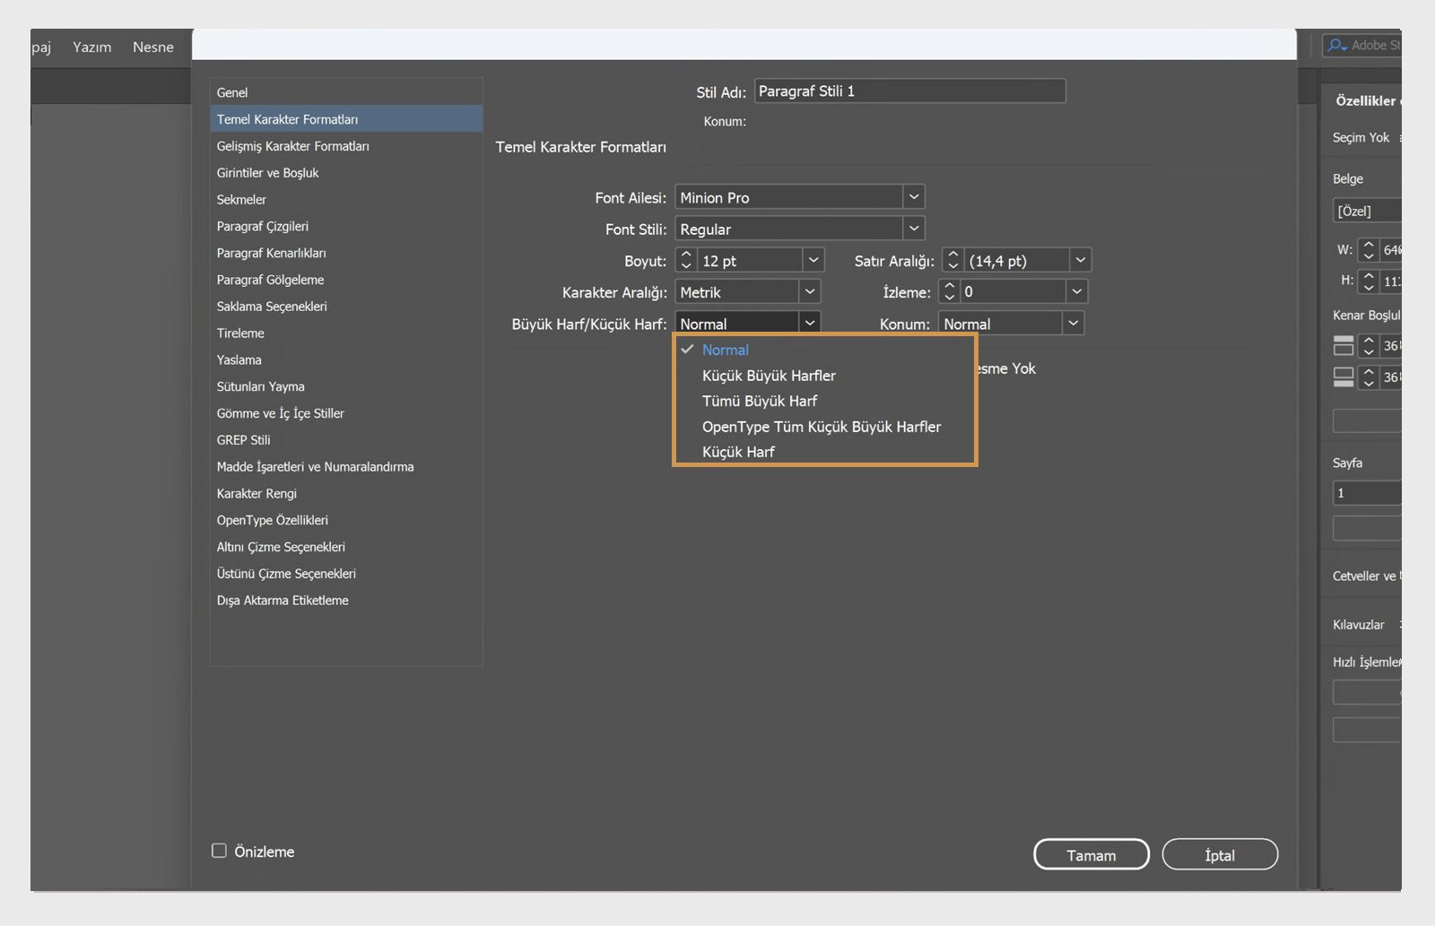Viewport: 1435px width, 926px height.
Task: Open the İzleme dropdown arrow
Action: click(x=1077, y=291)
